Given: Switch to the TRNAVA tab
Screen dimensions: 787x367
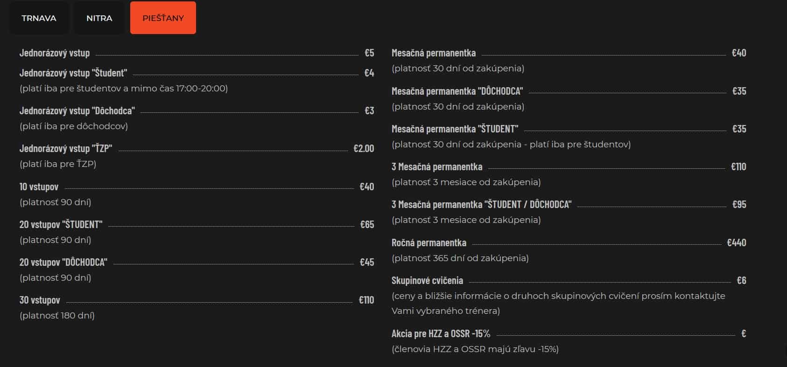Looking at the screenshot, I should pyautogui.click(x=39, y=18).
